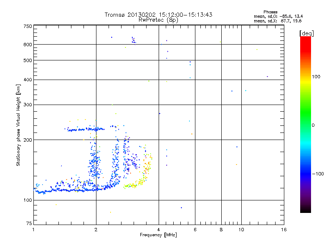Image resolution: width=334 pixels, height=250 pixels.
Task: Click the "16" frequency axis tick label
Action: coord(284,230)
